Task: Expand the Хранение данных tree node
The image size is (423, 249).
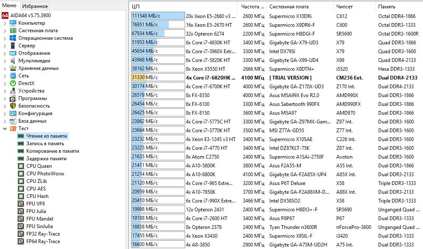Action: [5, 69]
